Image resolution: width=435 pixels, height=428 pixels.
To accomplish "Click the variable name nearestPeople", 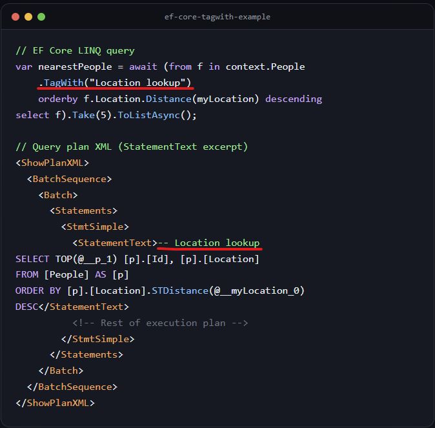I will (75, 67).
